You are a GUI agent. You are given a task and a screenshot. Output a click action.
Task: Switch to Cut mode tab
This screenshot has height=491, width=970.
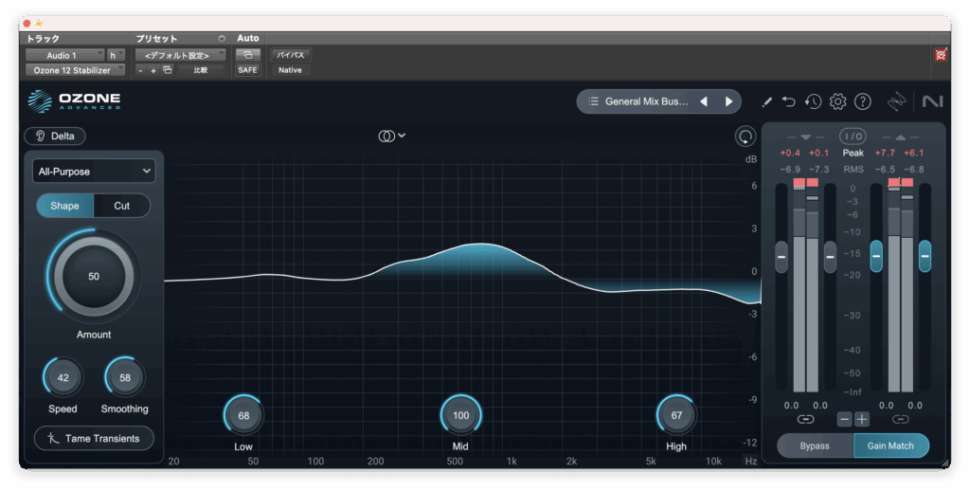tap(122, 206)
